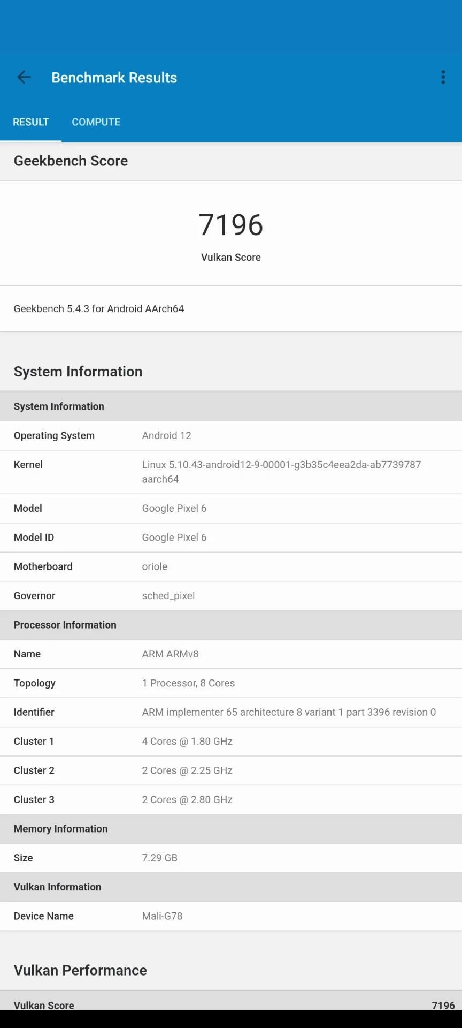This screenshot has height=1028, width=462.
Task: Tap the large System Information section heading
Action: (78, 372)
